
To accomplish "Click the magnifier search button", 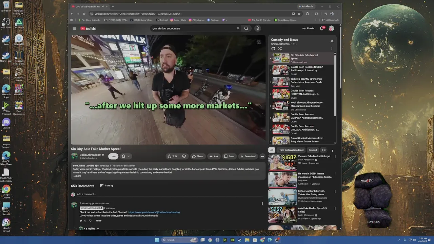I will pyautogui.click(x=246, y=28).
